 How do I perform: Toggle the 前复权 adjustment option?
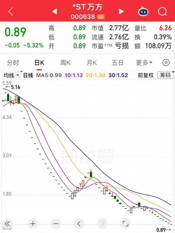146,75
